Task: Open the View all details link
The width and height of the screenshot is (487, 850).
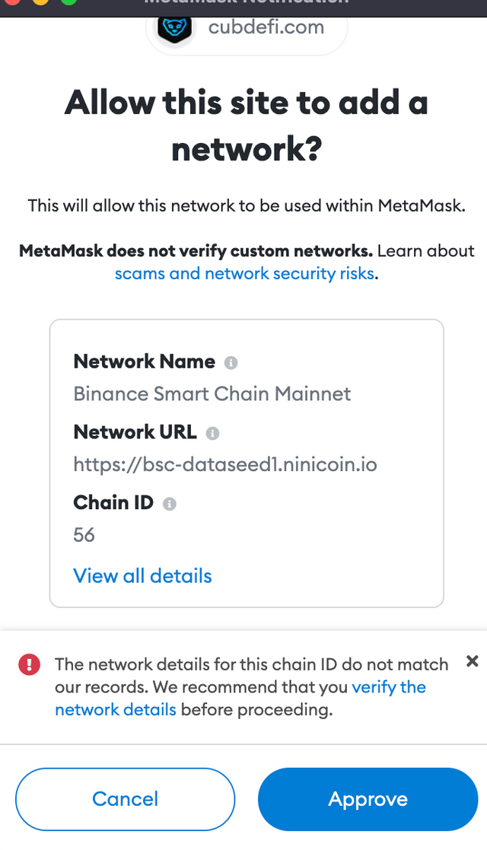Action: click(142, 576)
